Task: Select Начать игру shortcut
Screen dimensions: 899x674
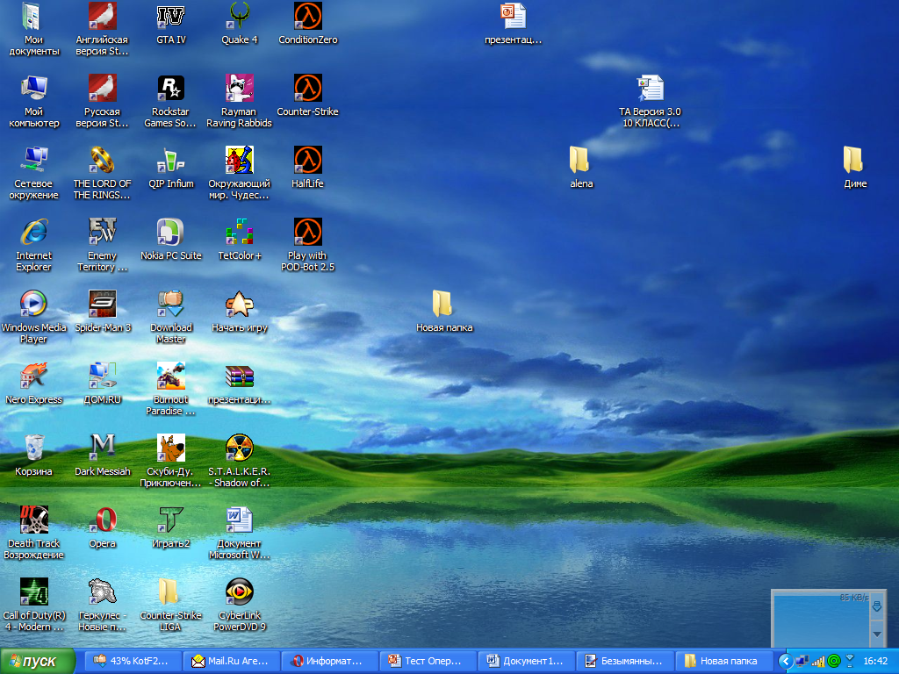Action: click(240, 312)
